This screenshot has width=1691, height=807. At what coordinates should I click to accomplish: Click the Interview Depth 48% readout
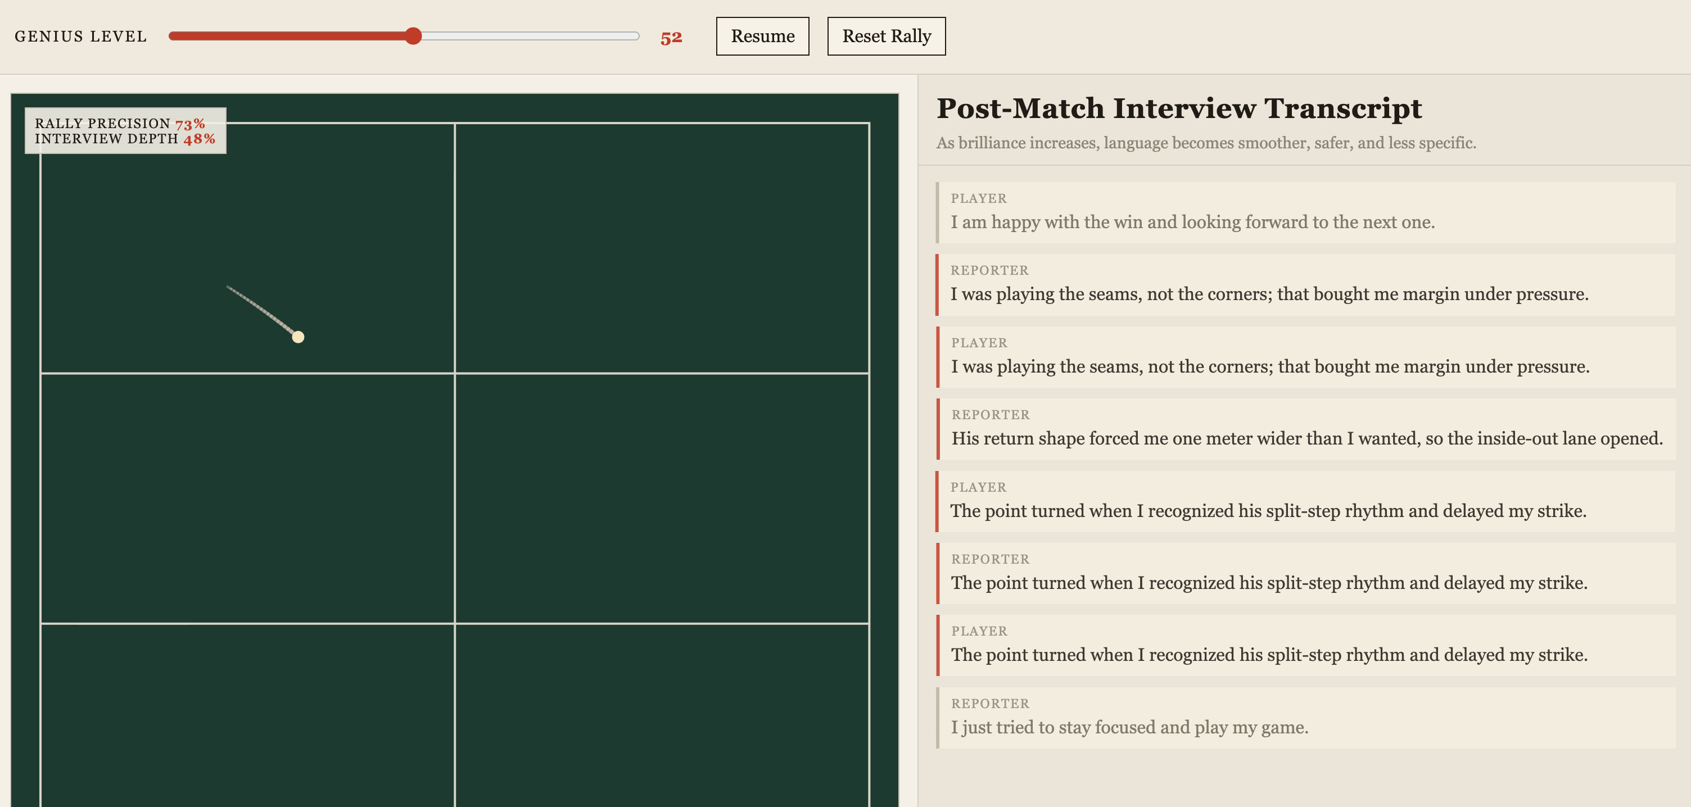(198, 139)
